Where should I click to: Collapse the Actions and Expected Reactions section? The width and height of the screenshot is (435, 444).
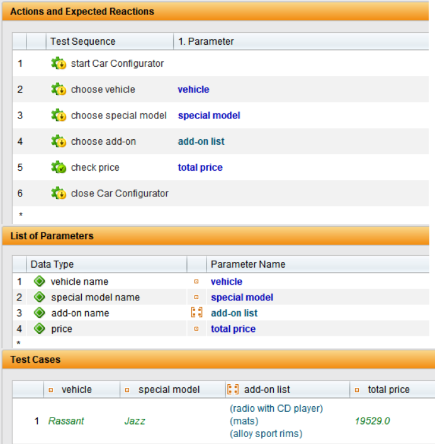pos(82,11)
